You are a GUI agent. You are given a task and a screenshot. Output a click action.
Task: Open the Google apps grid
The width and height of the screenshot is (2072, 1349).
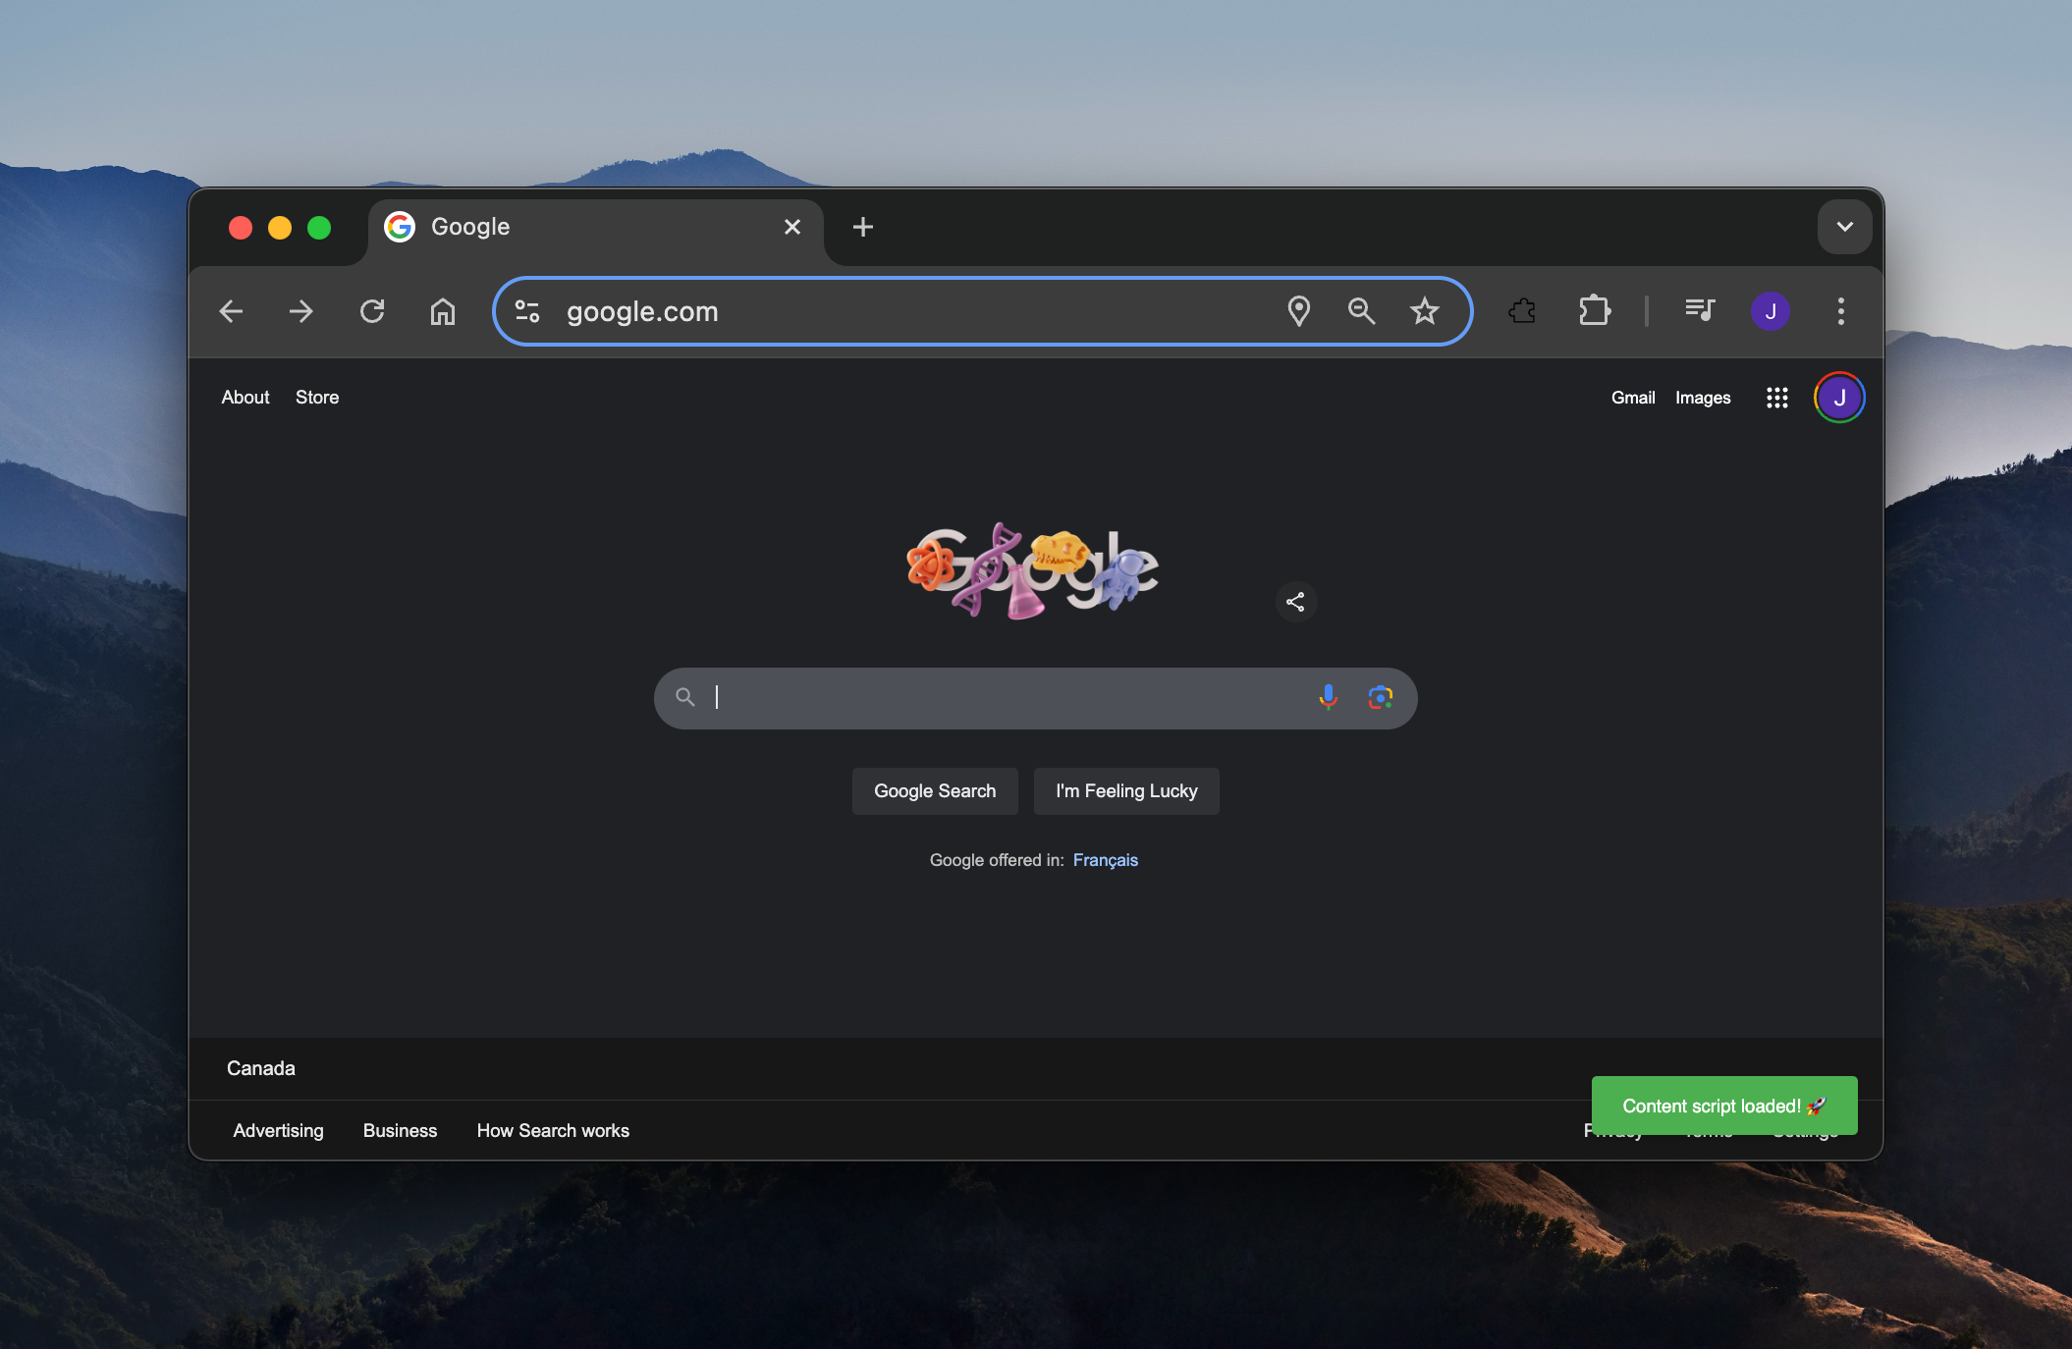(1776, 398)
